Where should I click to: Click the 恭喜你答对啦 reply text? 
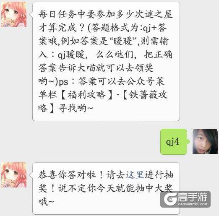[x=67, y=175]
